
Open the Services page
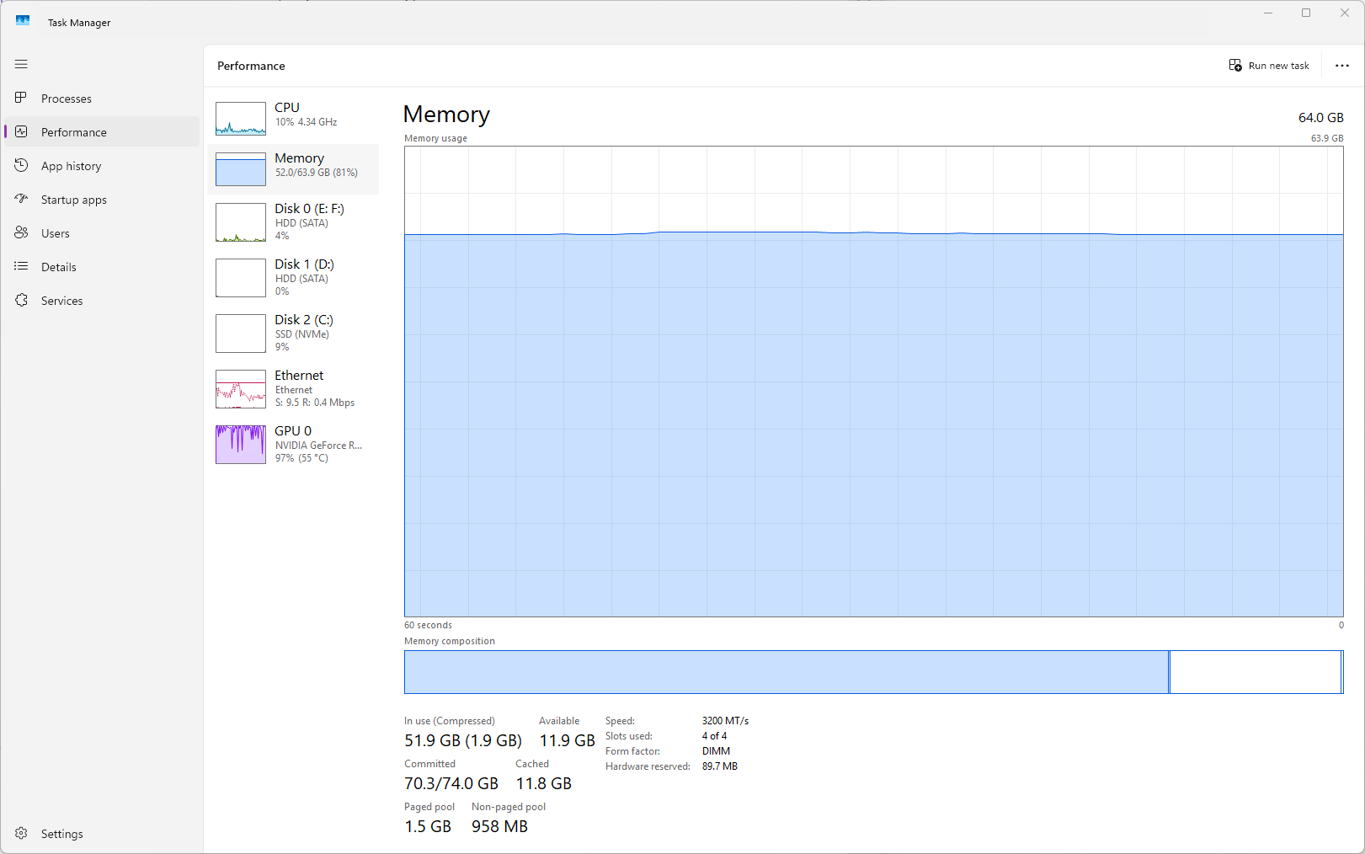(x=62, y=301)
